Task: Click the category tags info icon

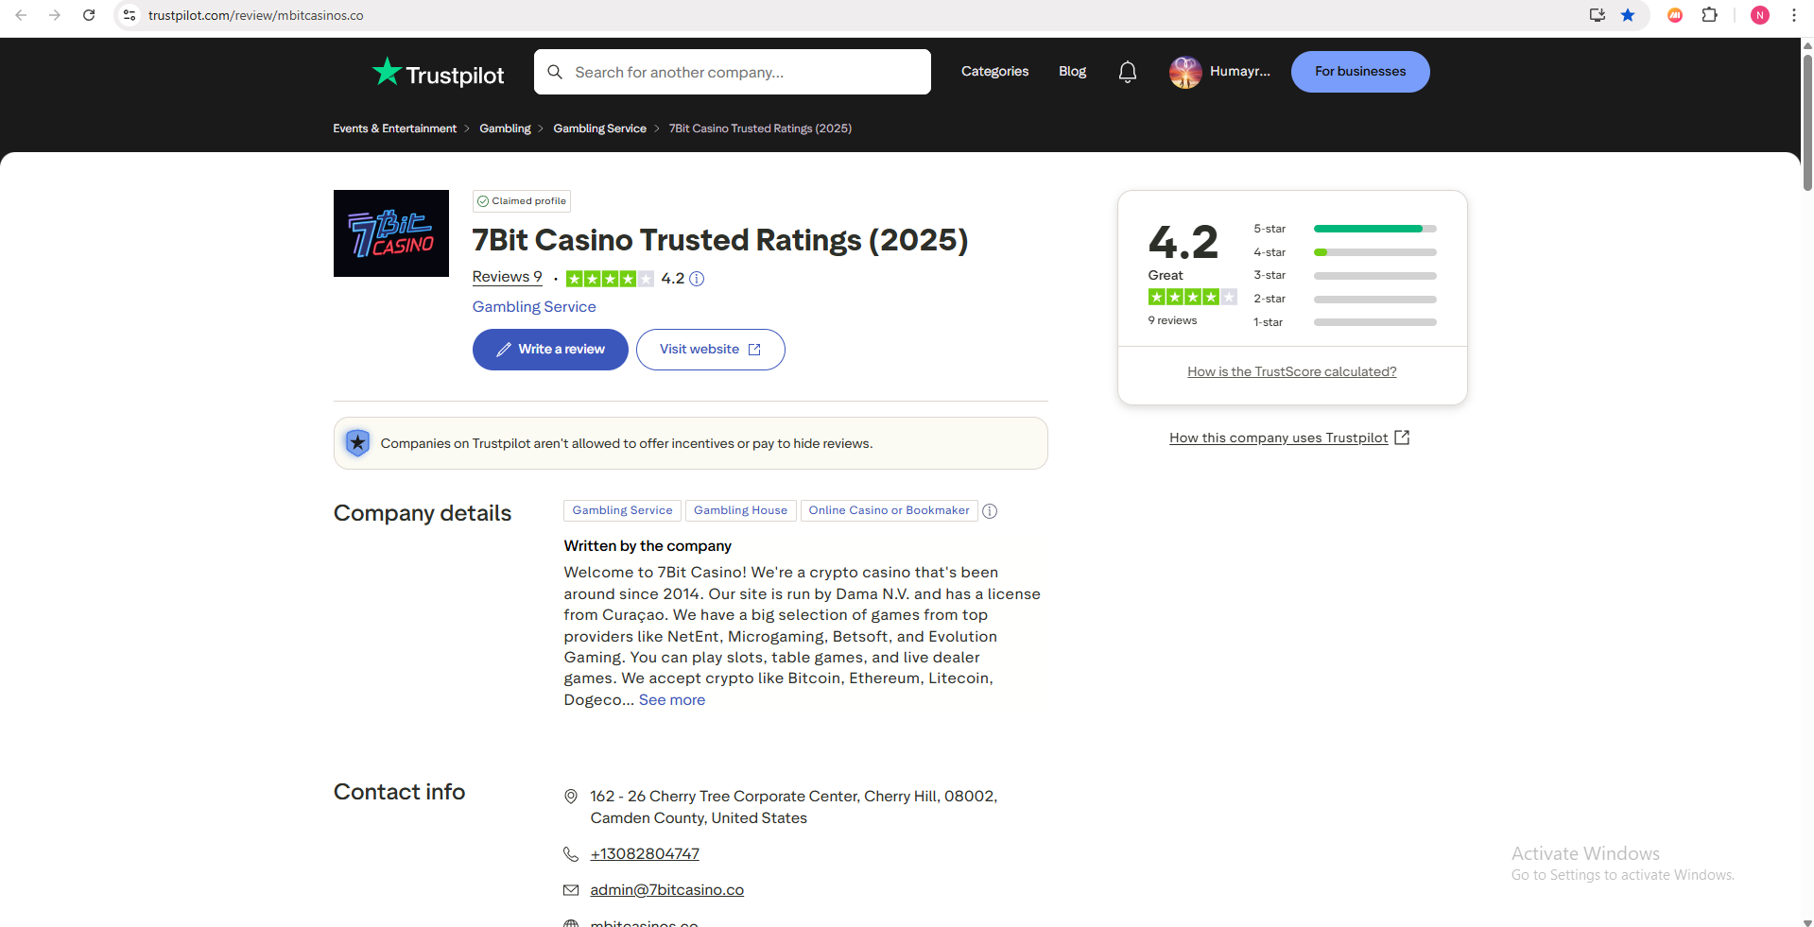Action: click(x=990, y=511)
